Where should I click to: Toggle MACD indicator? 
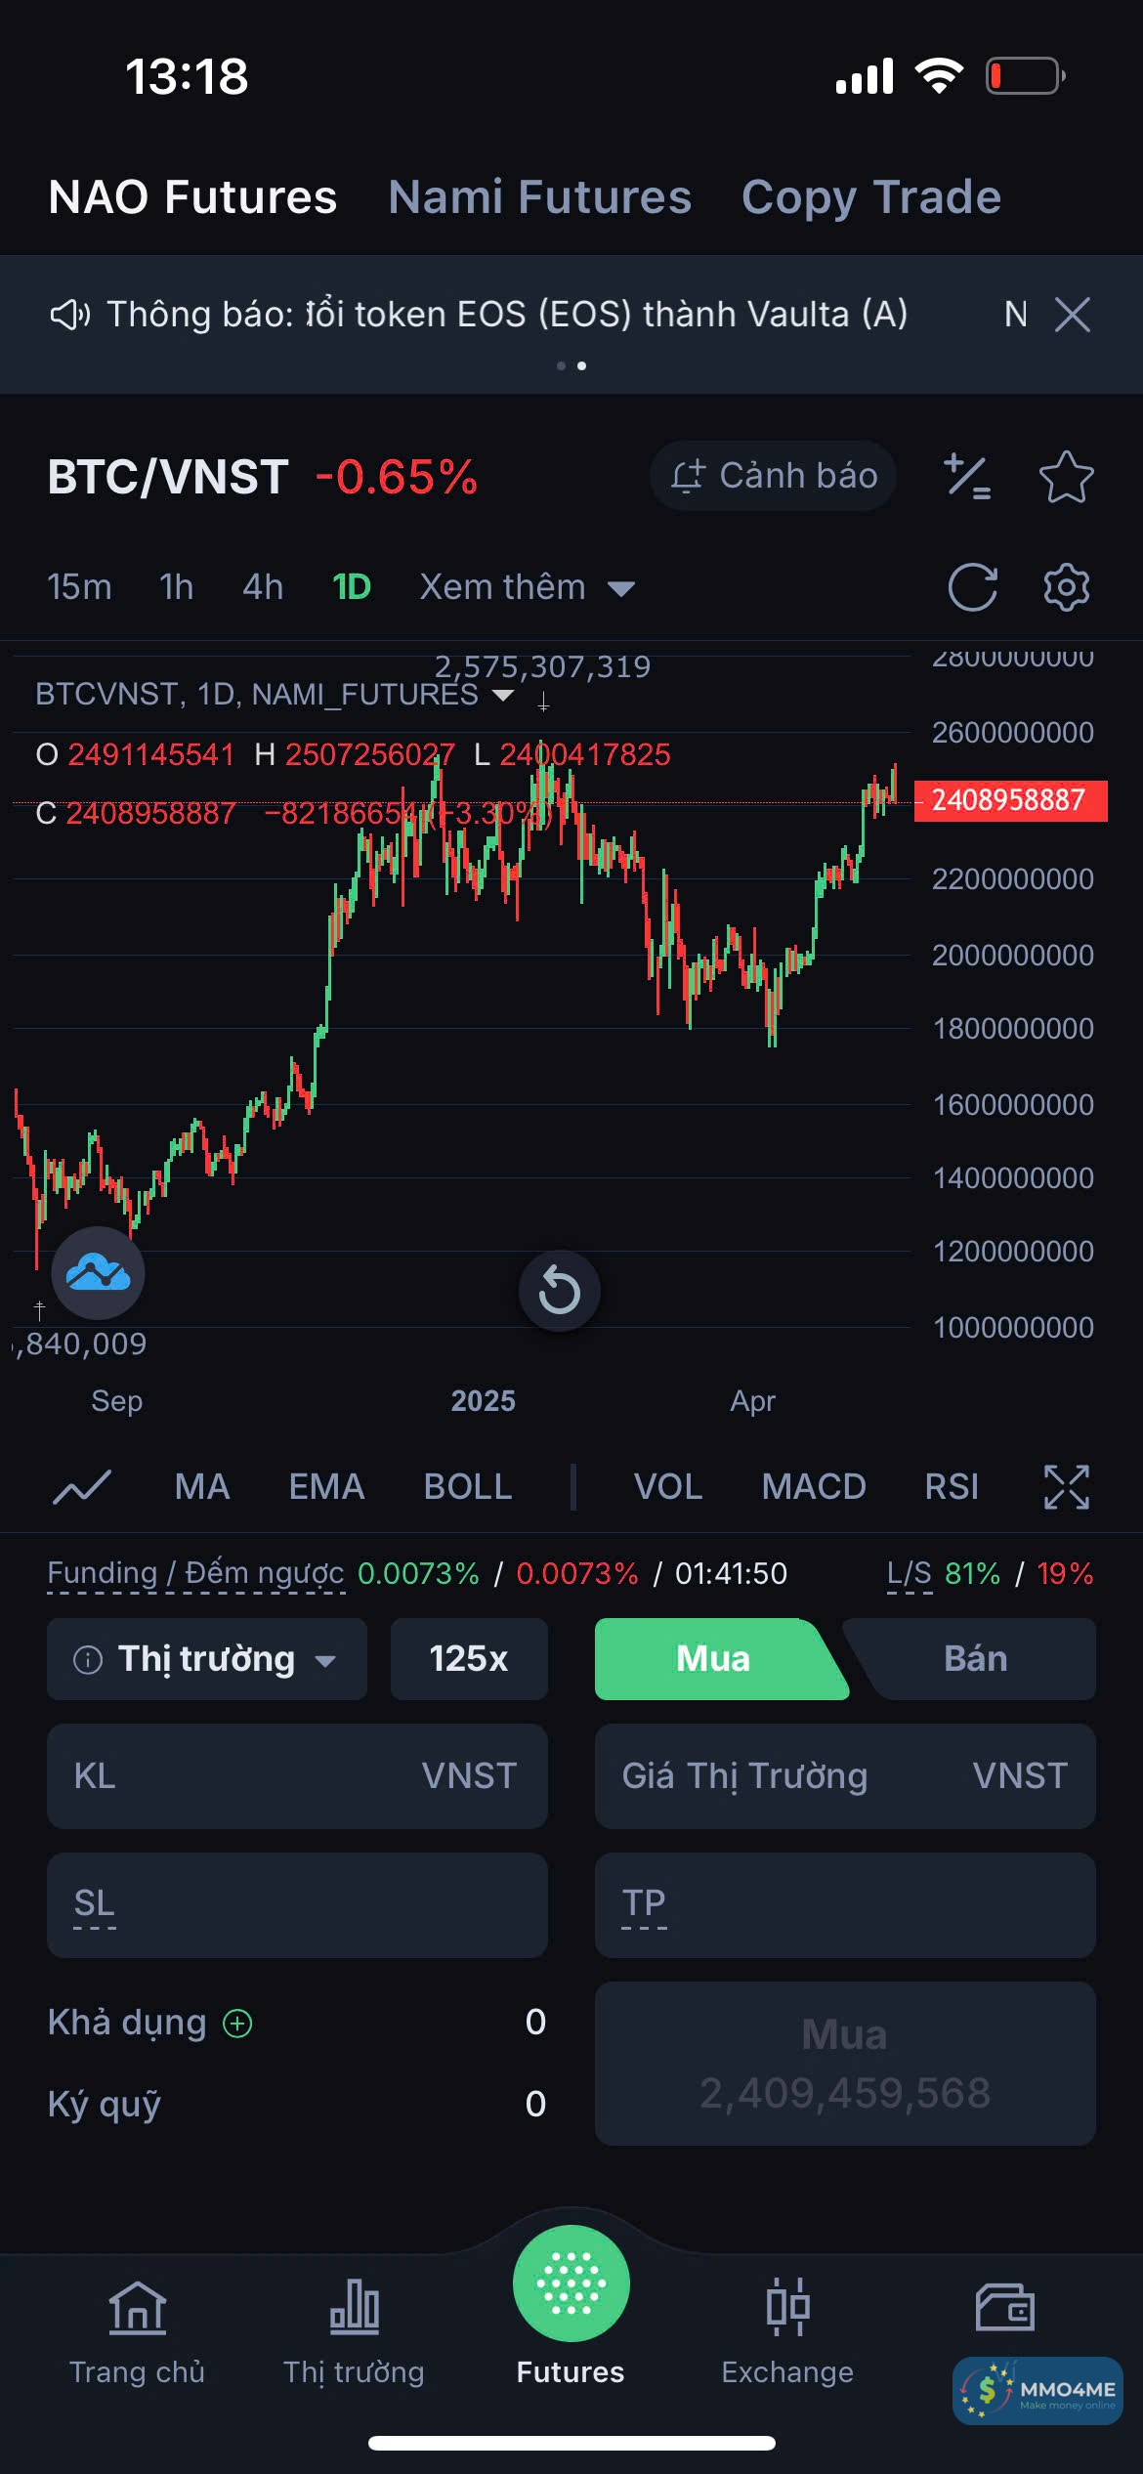pos(814,1487)
